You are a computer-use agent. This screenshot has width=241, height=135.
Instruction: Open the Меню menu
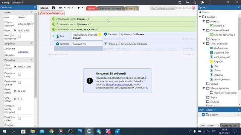coord(44,8)
